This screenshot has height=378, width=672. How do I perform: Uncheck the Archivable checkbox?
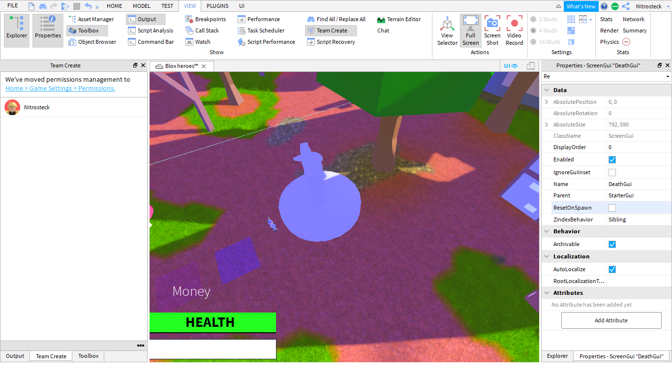coord(612,244)
